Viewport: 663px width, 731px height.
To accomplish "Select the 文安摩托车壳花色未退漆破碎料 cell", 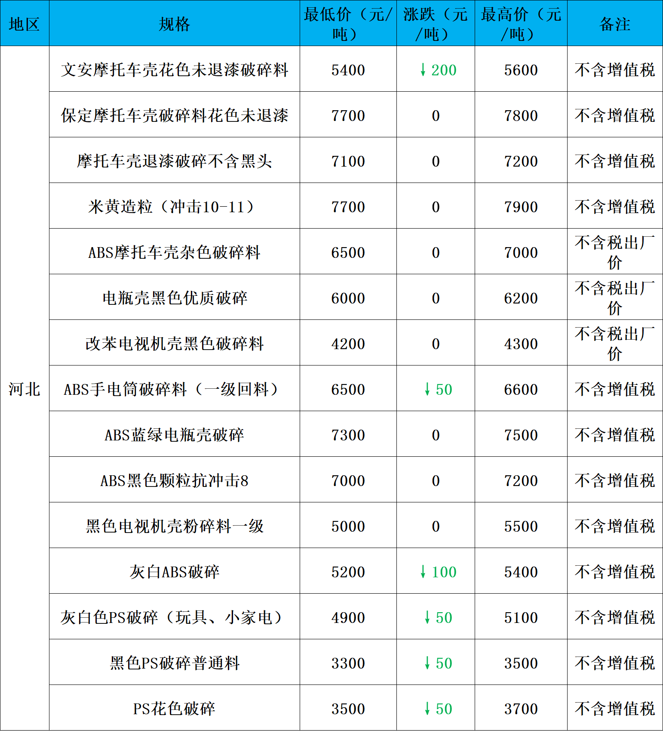I will pos(174,70).
